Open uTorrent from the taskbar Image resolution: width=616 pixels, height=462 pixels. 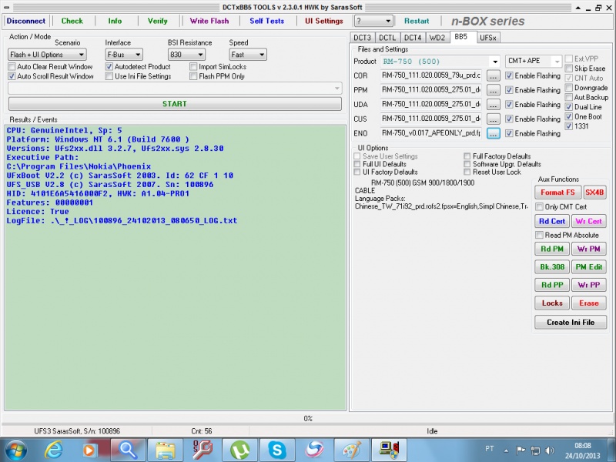tap(240, 450)
